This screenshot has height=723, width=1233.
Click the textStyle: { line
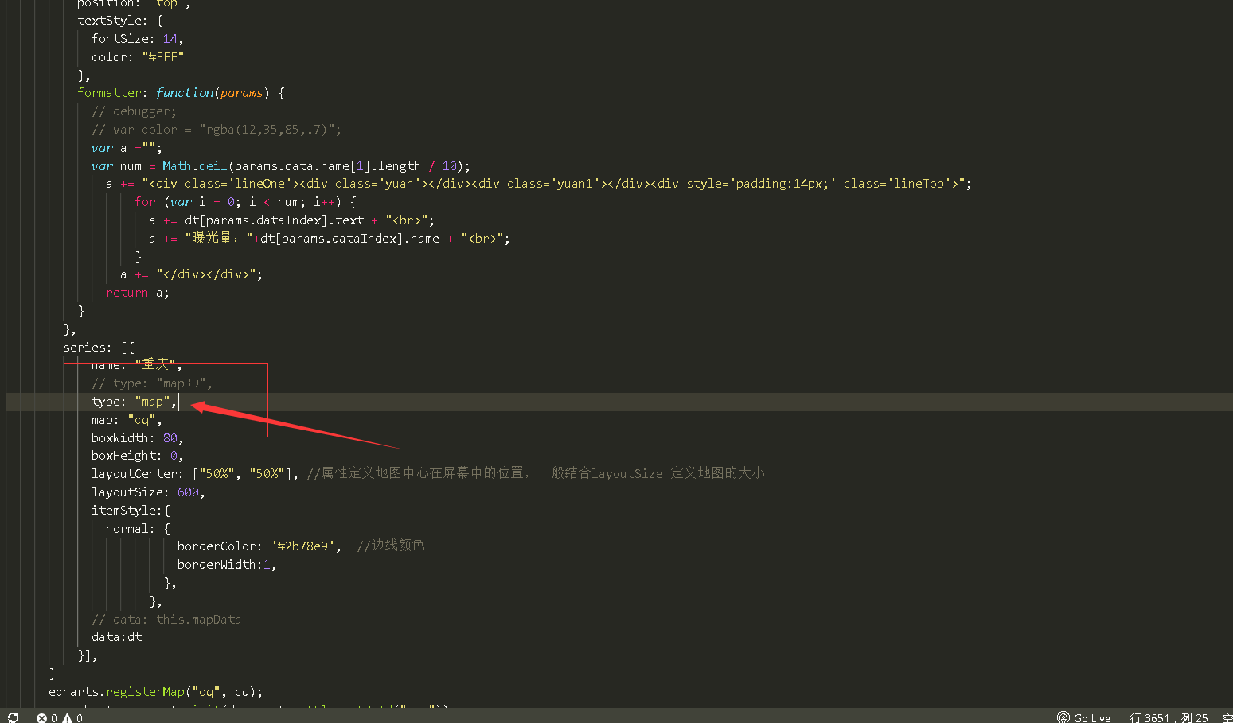click(x=120, y=21)
